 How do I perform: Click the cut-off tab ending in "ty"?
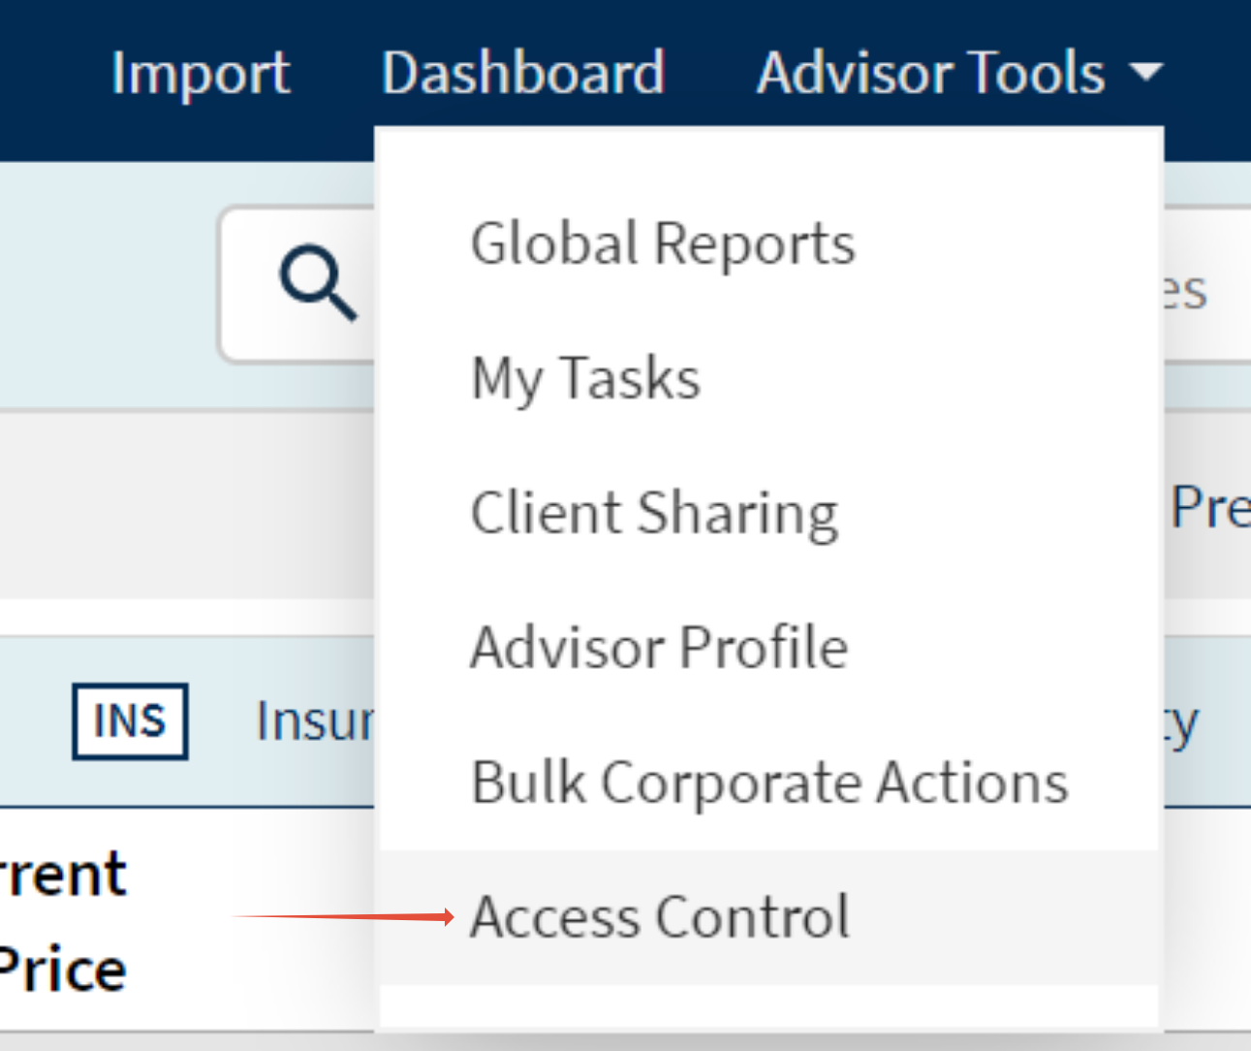tap(1182, 723)
